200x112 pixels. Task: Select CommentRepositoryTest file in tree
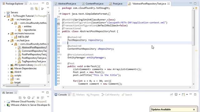click(x=34, y=51)
